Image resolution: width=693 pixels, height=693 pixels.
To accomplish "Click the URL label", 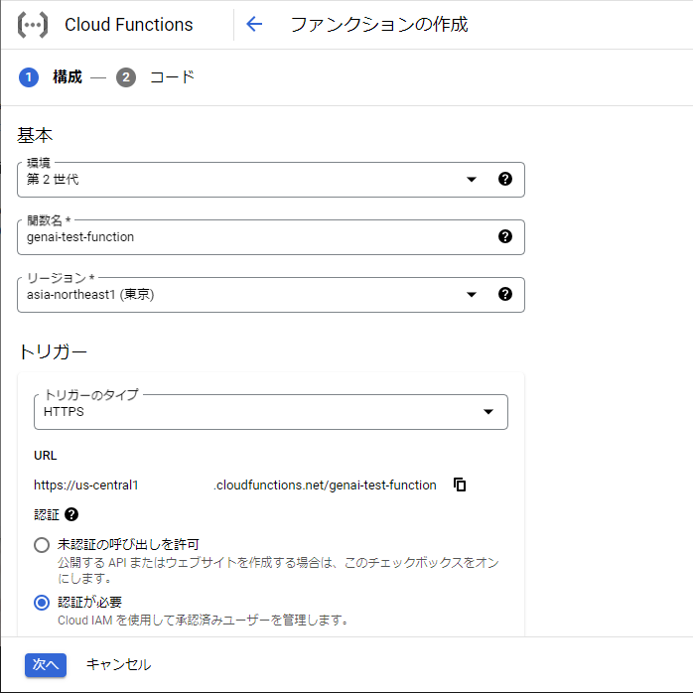I will pos(45,456).
